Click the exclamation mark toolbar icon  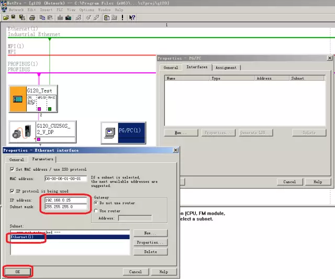click(123, 17)
